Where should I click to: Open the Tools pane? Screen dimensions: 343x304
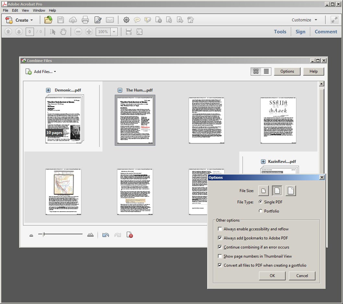click(x=280, y=32)
